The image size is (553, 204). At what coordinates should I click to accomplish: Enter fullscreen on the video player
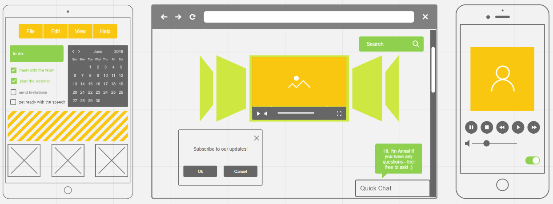point(339,114)
